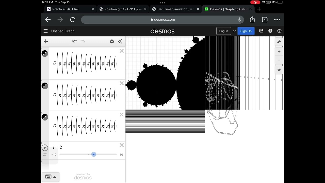Viewport: 325px width, 183px height.
Task: Reload the desmos.com page
Action: [73, 20]
